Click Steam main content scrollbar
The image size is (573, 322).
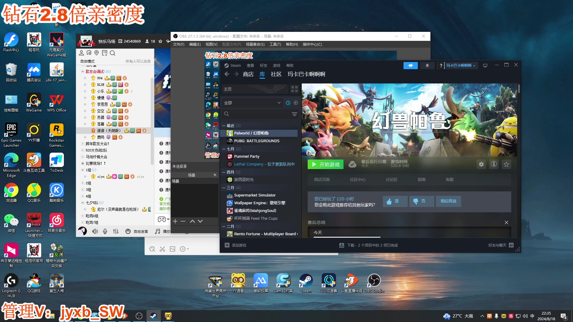click(x=519, y=89)
